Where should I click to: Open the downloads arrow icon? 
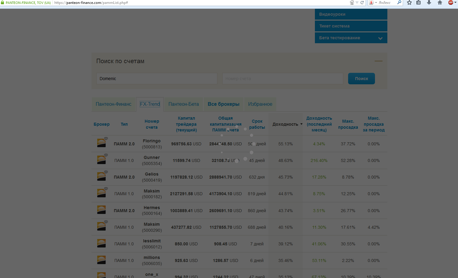coord(429,3)
